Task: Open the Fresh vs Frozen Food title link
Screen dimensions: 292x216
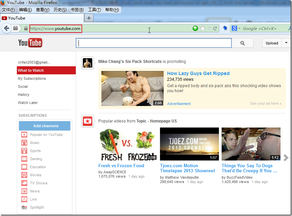Action: [x=121, y=166]
